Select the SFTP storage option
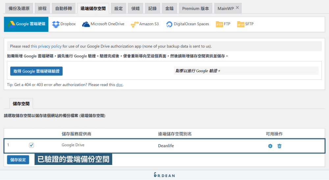The image size is (329, 180). [x=245, y=24]
